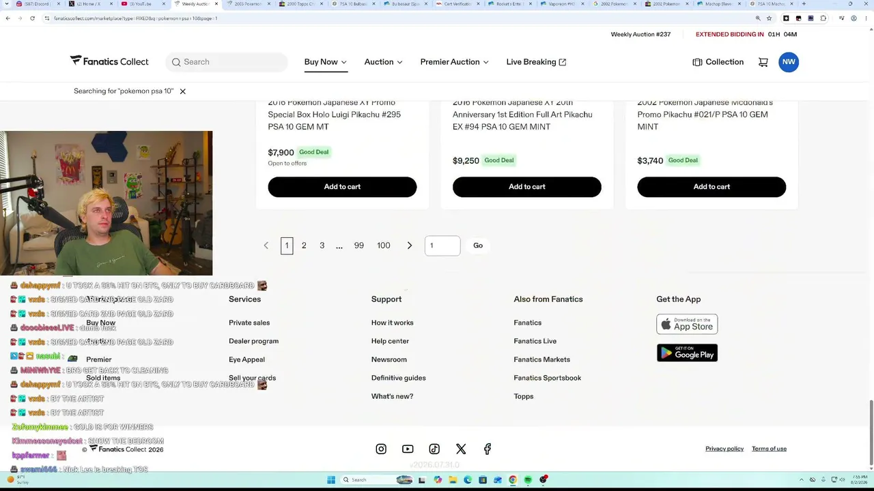The height and width of the screenshot is (491, 874).
Task: Get it on Google Play badge
Action: tap(687, 353)
